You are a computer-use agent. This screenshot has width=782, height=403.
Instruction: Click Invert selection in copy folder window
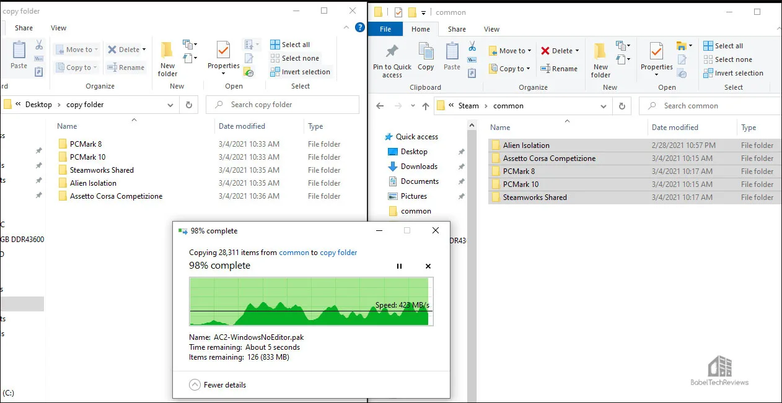pos(300,72)
